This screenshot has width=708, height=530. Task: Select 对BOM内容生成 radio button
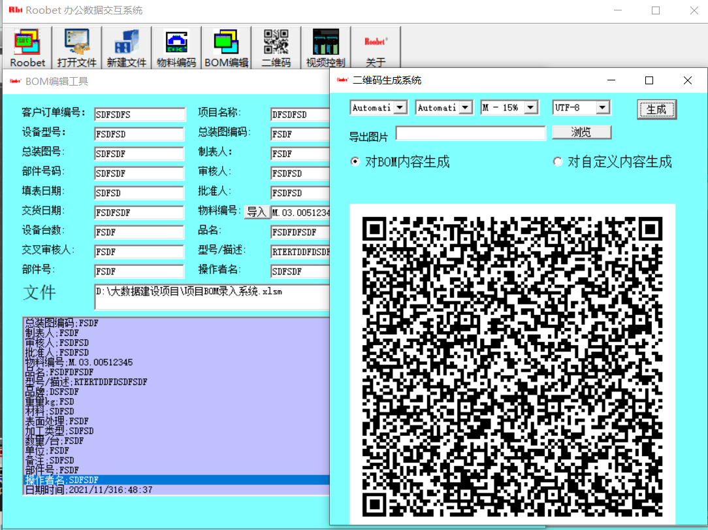[x=355, y=162]
